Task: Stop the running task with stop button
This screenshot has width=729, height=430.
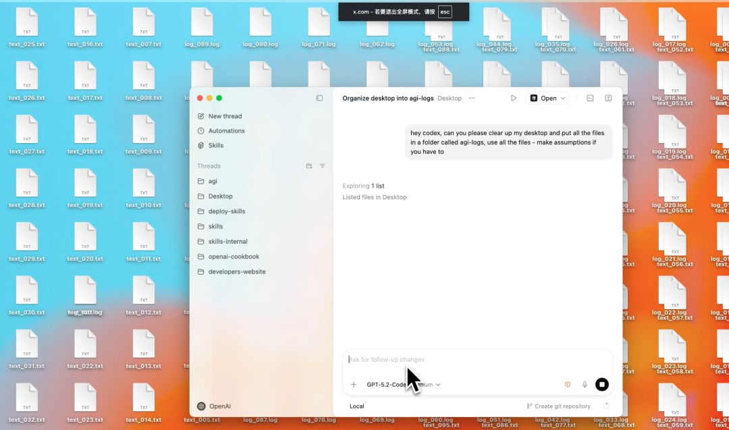Action: point(601,385)
